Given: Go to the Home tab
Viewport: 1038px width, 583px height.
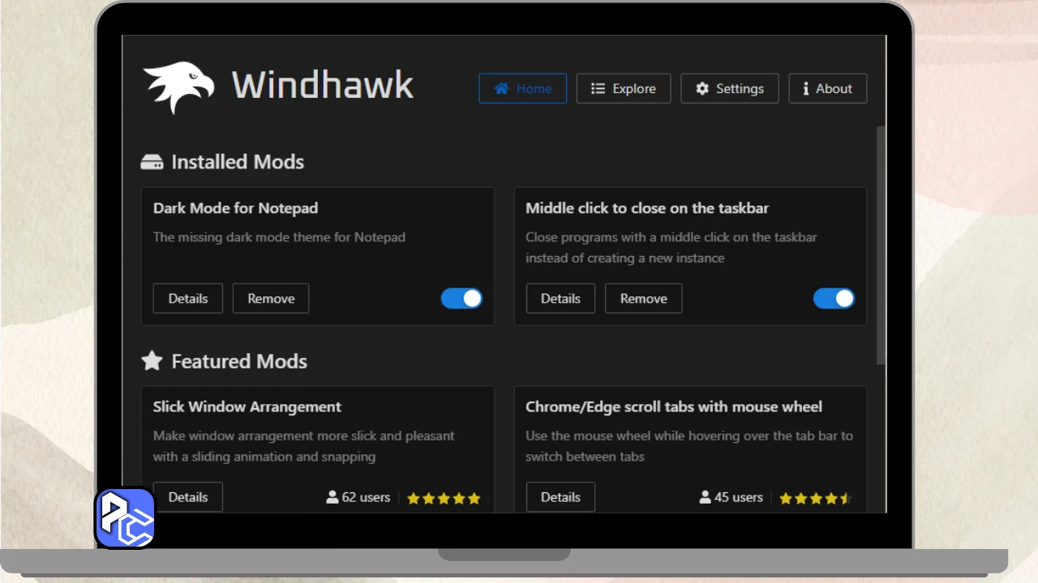Looking at the screenshot, I should click(x=522, y=88).
